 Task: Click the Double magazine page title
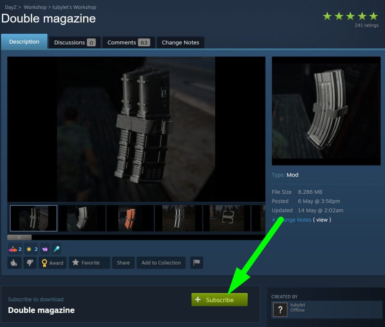pyautogui.click(x=49, y=18)
